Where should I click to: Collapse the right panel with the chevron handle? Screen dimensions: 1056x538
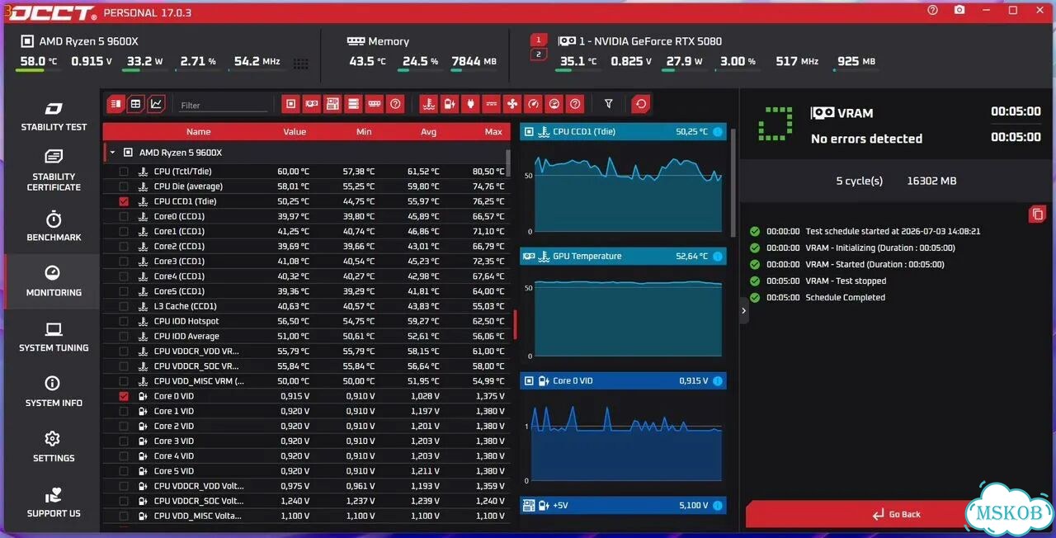[743, 311]
